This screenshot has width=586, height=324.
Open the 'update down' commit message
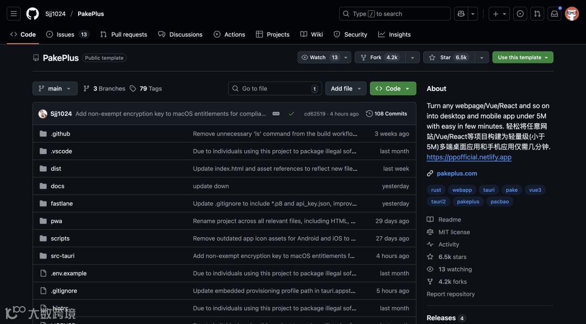point(211,186)
